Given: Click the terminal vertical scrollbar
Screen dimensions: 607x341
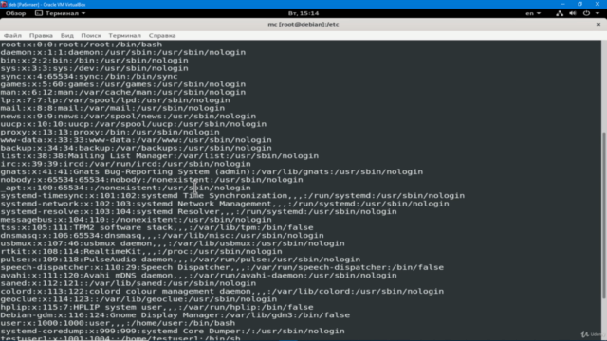Looking at the screenshot, I should click(x=604, y=215).
